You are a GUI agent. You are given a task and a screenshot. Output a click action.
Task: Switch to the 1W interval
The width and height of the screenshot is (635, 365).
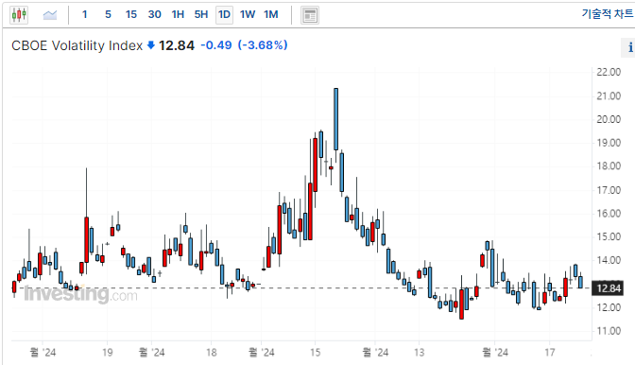point(248,14)
